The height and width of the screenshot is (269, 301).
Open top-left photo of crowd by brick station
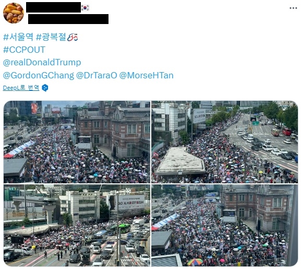coord(77,142)
